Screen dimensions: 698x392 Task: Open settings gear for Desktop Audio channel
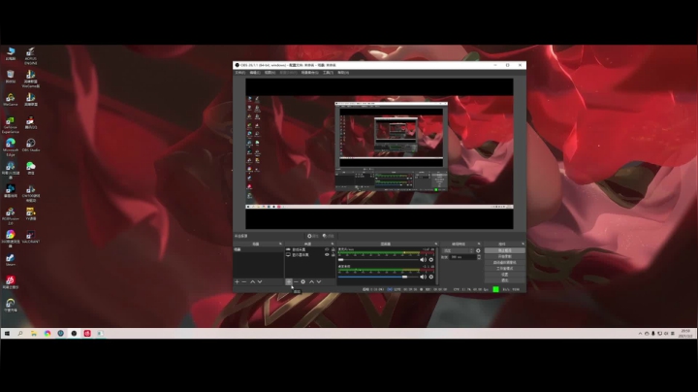pos(430,277)
